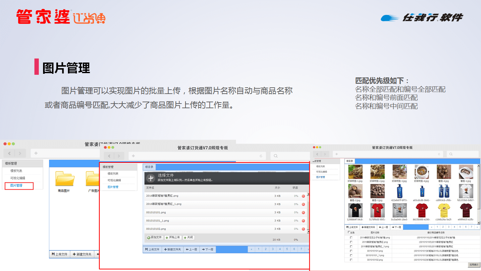Select 图片管理 in the left window sidebar
The image size is (481, 271).
16,186
